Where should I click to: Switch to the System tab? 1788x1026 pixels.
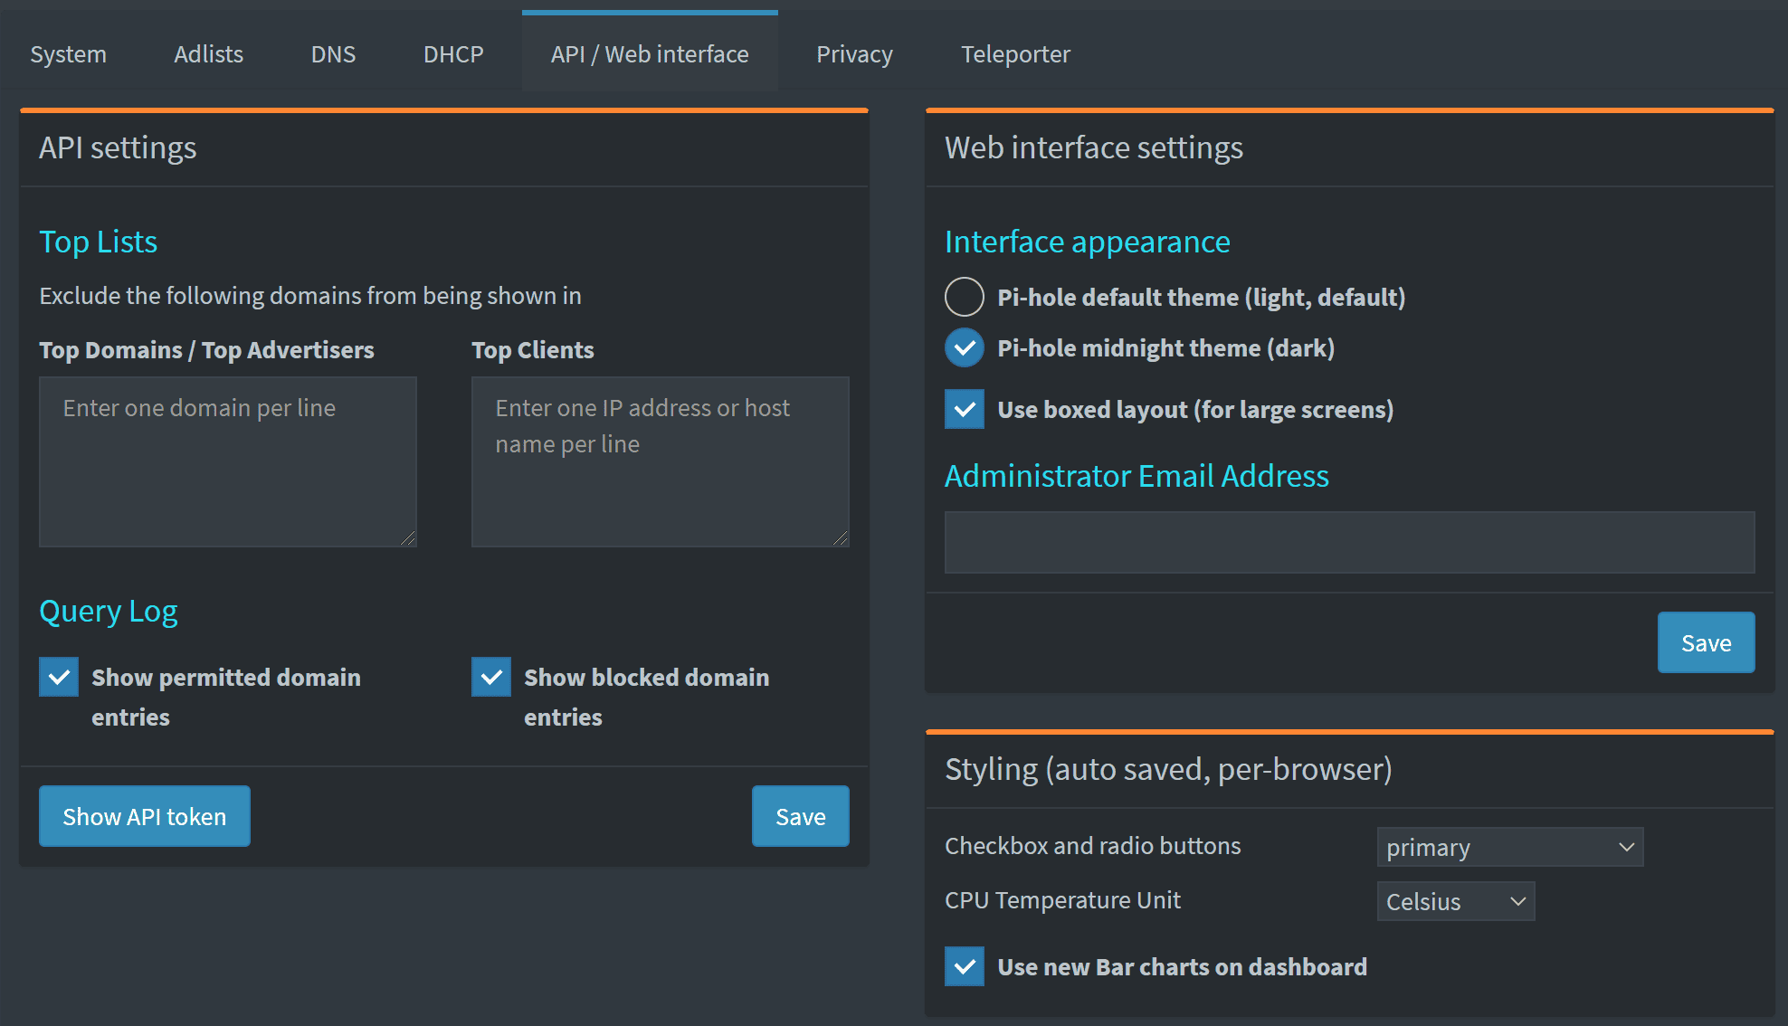click(68, 53)
